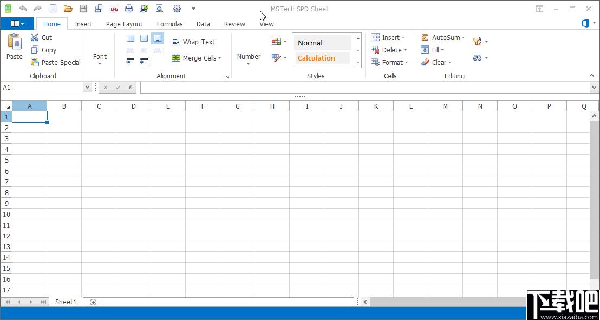Viewport: 600px width, 320px height.
Task: Select row header 5
Action: coord(6,160)
